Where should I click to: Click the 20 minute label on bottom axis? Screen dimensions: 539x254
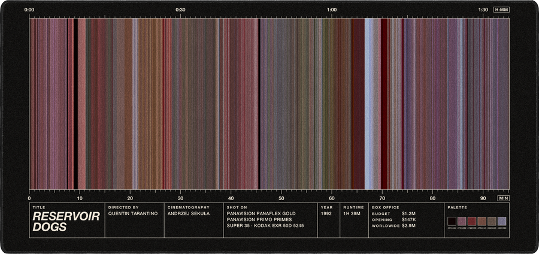[x=130, y=198]
